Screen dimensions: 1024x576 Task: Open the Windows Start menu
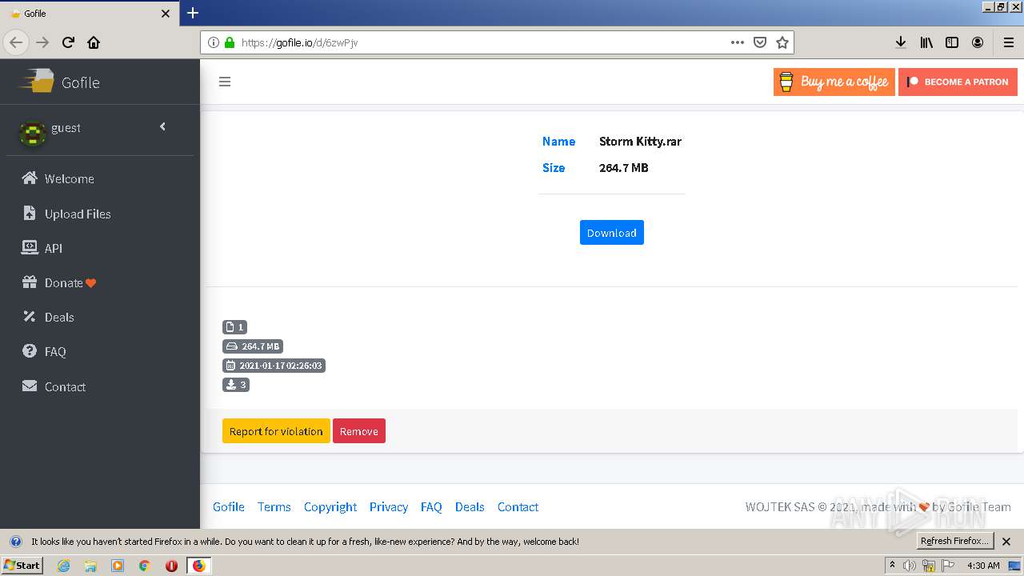click(x=22, y=566)
